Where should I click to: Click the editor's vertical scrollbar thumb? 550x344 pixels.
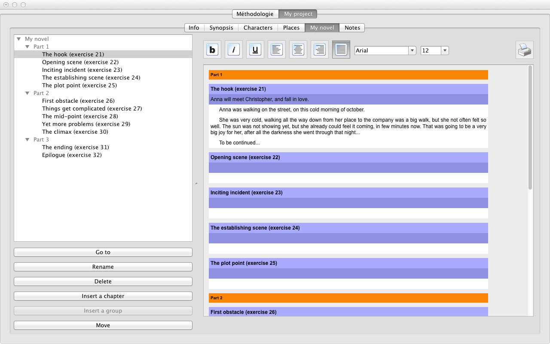pyautogui.click(x=530, y=128)
